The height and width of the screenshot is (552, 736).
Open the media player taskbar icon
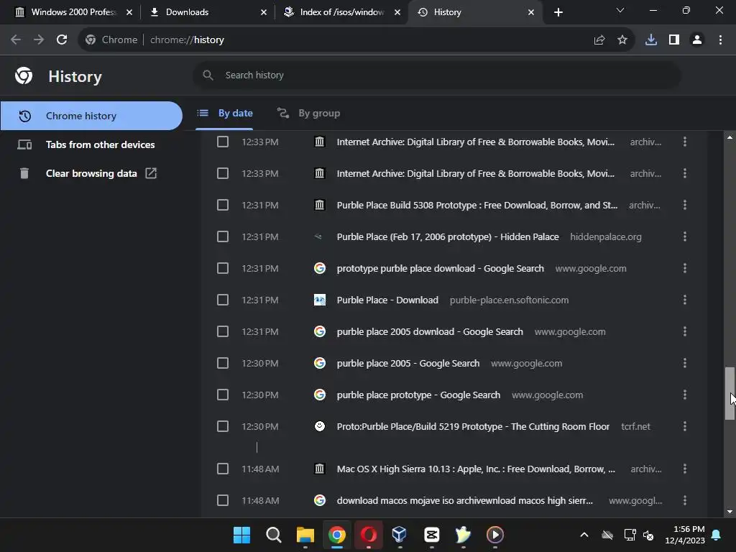[x=494, y=535]
